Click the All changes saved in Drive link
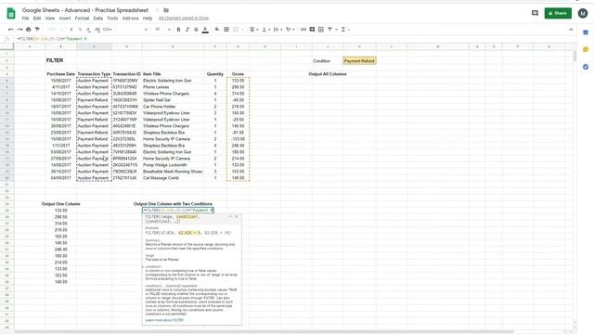This screenshot has height=334, width=594. pos(184,19)
